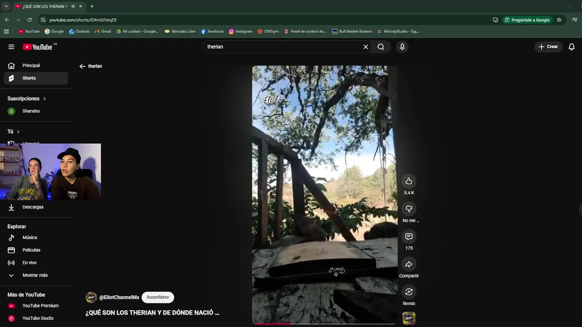Click the EliotChannelMx channel avatar
The height and width of the screenshot is (327, 582).
(91, 297)
